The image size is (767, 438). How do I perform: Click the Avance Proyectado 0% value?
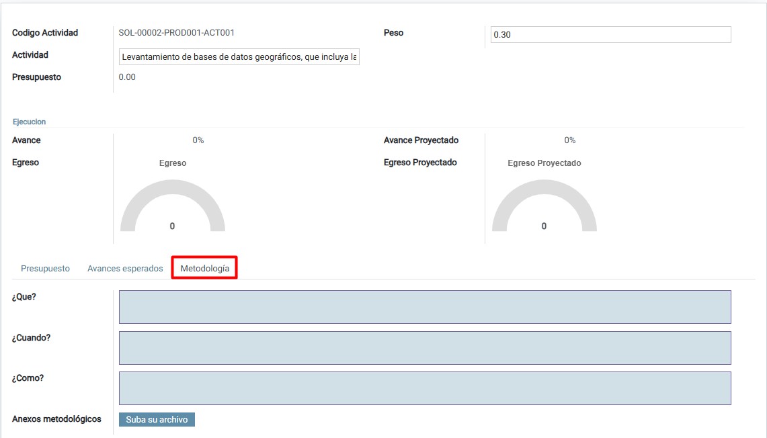[570, 140]
